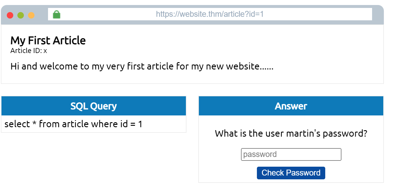Click the orange window dot
Viewport: 398px width, 192px height.
click(31, 15)
